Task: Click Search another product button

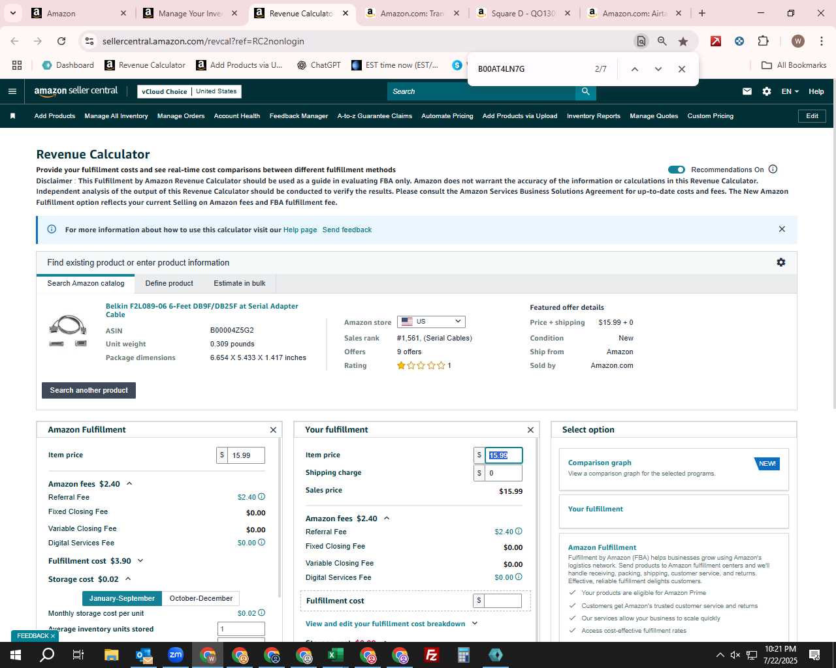Action: pos(89,390)
